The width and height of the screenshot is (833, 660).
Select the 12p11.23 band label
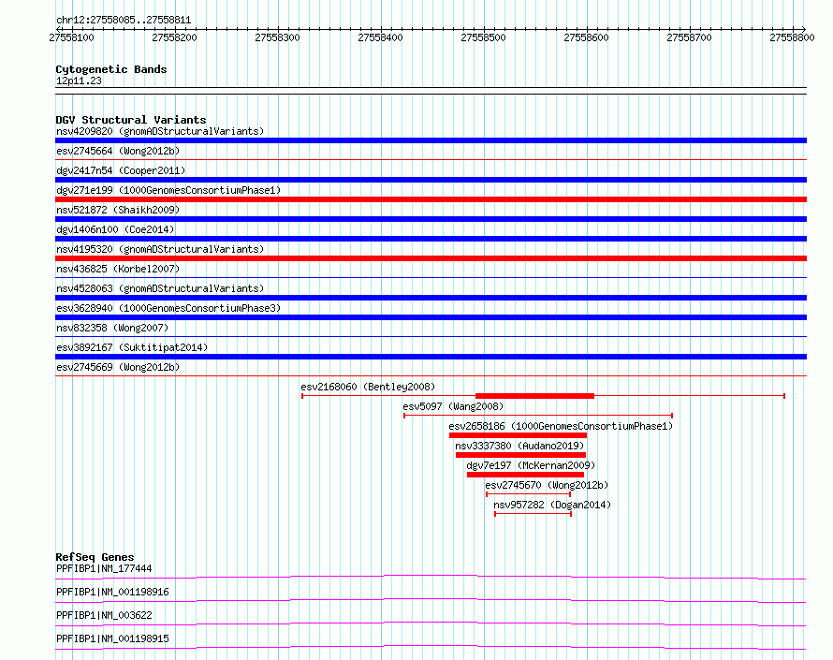pos(79,81)
